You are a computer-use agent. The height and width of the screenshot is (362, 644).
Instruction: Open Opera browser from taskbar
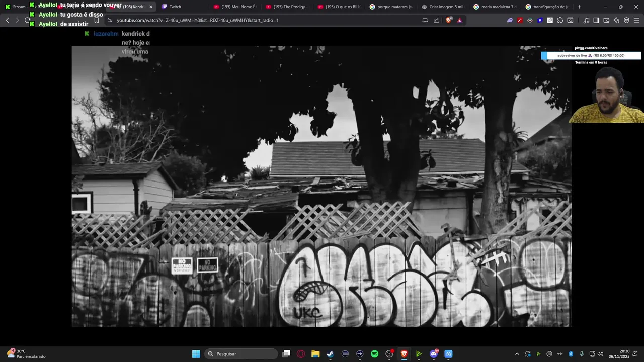pos(301,354)
